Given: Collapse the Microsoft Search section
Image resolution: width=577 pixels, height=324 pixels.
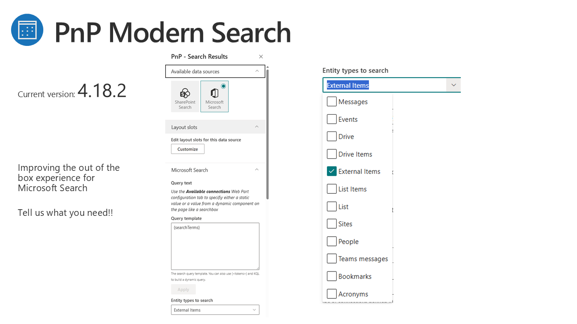Looking at the screenshot, I should tap(257, 170).
